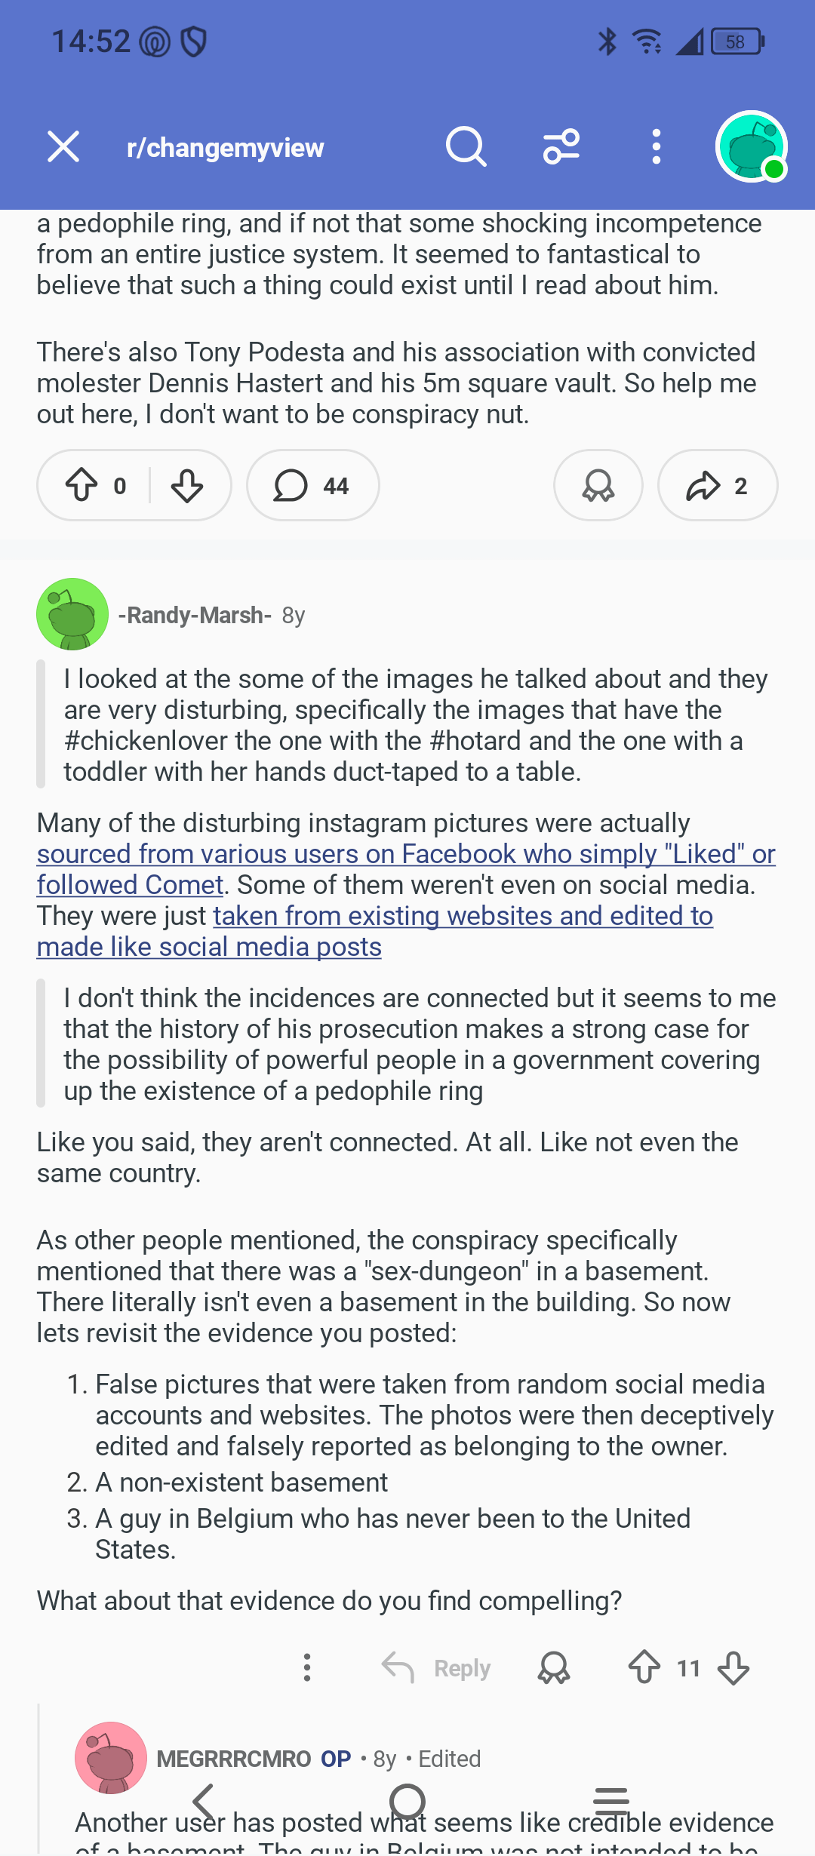The image size is (815, 1856).
Task: Open comment sort and filter options
Action: (561, 146)
